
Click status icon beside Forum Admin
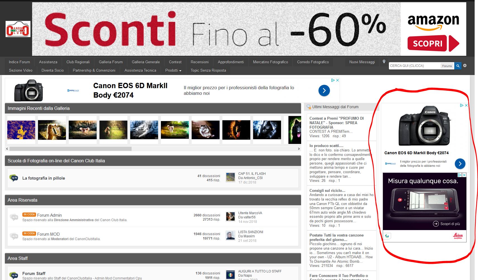click(x=14, y=217)
